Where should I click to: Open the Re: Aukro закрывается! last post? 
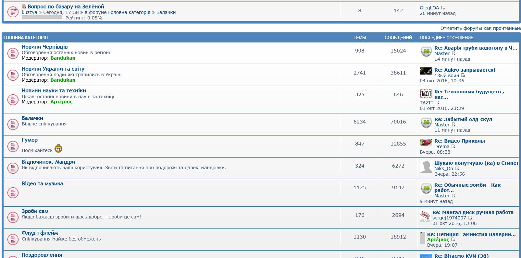click(x=465, y=70)
